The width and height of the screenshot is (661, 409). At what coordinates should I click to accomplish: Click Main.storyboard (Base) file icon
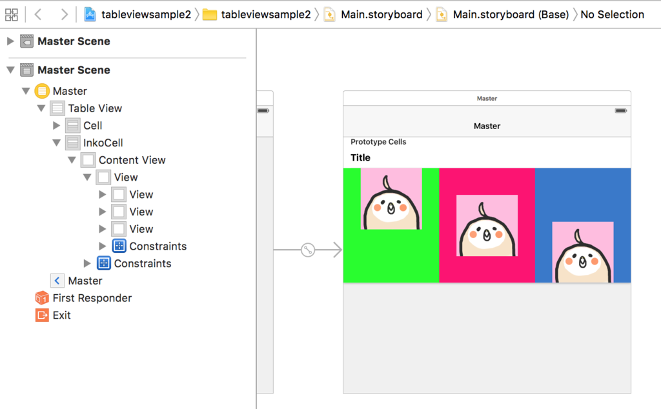coord(442,15)
